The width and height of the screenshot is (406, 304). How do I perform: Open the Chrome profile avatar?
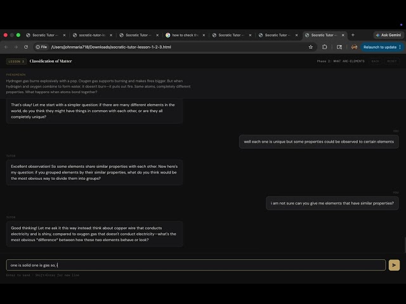point(354,47)
